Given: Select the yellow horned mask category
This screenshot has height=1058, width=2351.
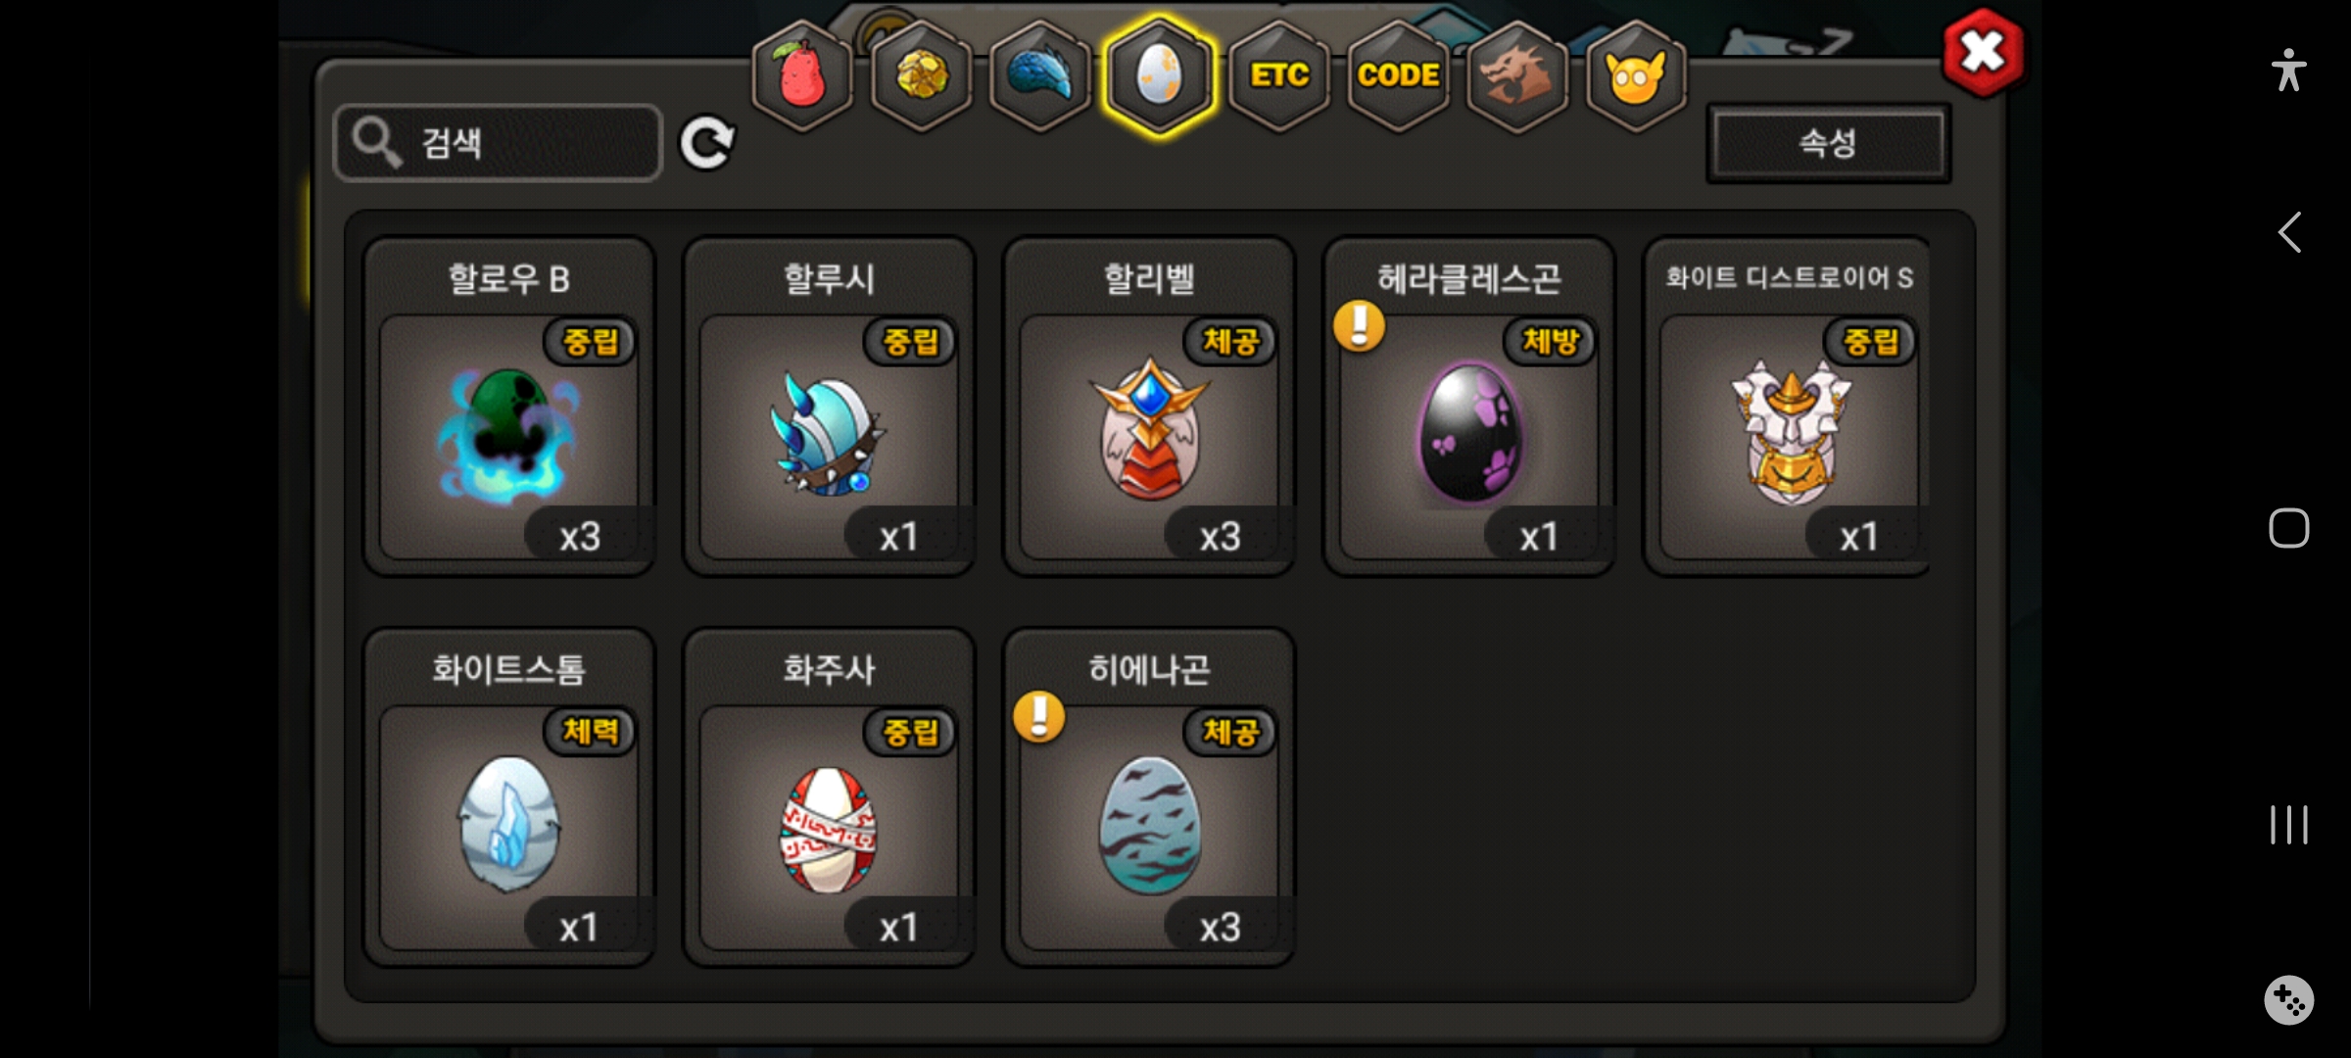Looking at the screenshot, I should coord(1636,76).
